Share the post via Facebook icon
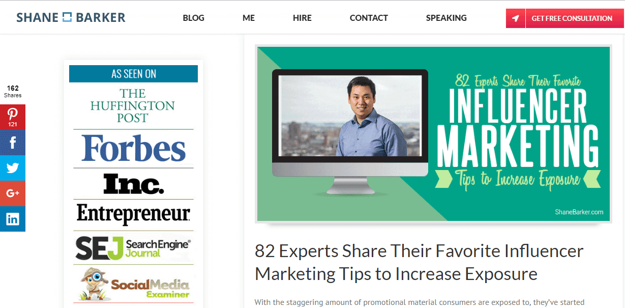Viewport: 625px width, 308px height. click(12, 143)
